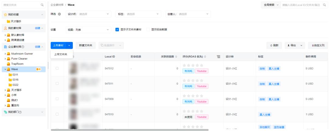The image size is (329, 131).
Task: Click the filter settings gear icon
Action: coord(59,14)
